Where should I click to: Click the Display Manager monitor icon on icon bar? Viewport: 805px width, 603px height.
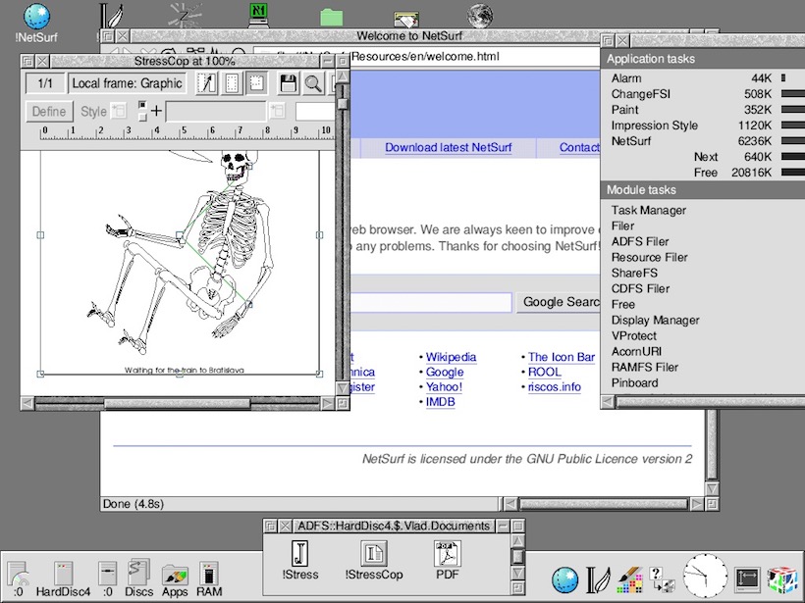(x=747, y=580)
